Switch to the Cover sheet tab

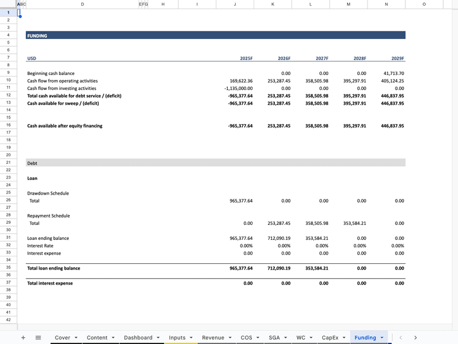[62, 338]
